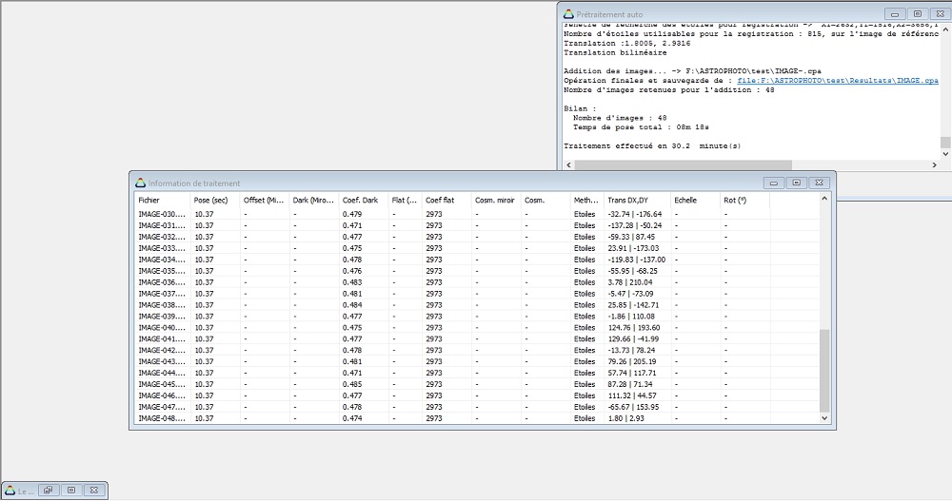
Task: Maximize the minimized window at bottom left
Action: click(70, 491)
